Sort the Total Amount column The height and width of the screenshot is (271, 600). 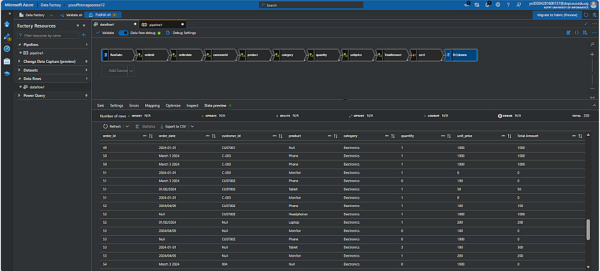[x=580, y=136]
